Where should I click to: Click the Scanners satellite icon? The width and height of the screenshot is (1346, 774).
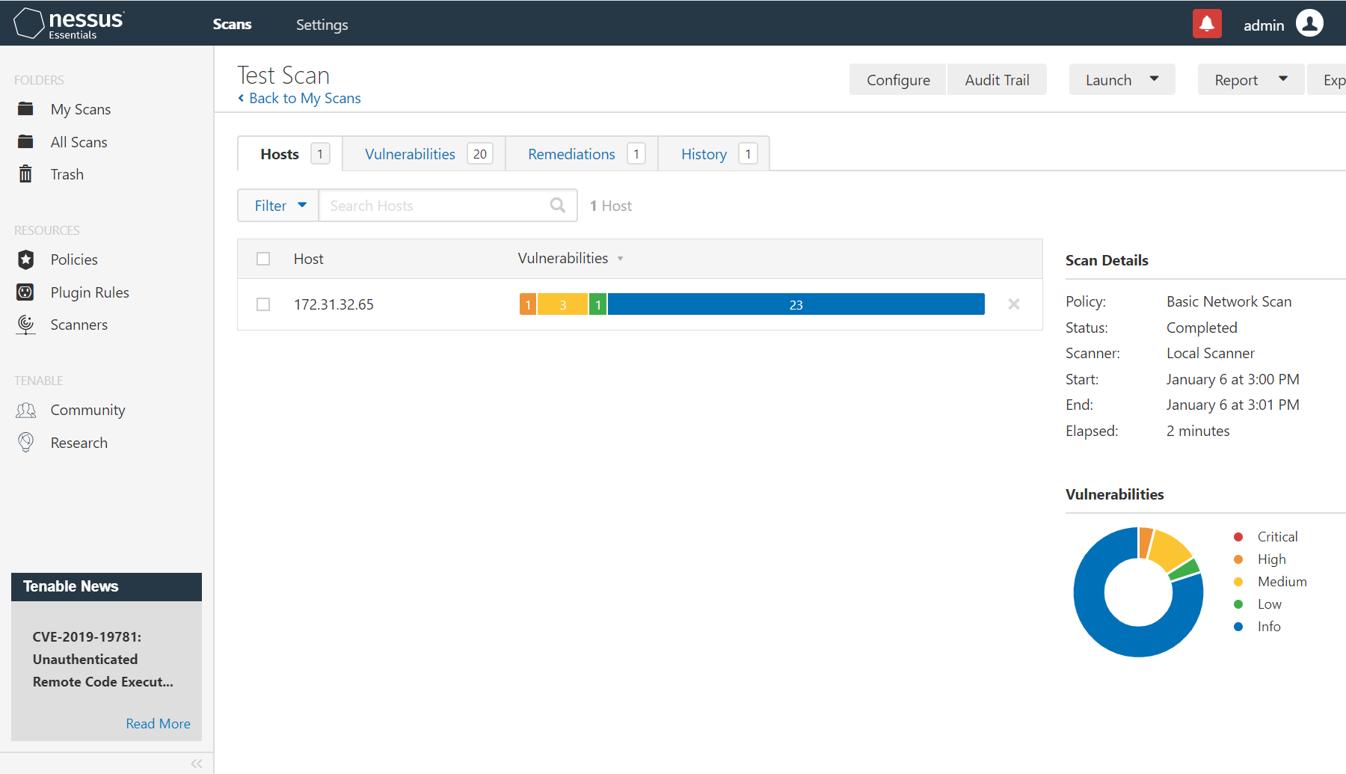coord(25,325)
